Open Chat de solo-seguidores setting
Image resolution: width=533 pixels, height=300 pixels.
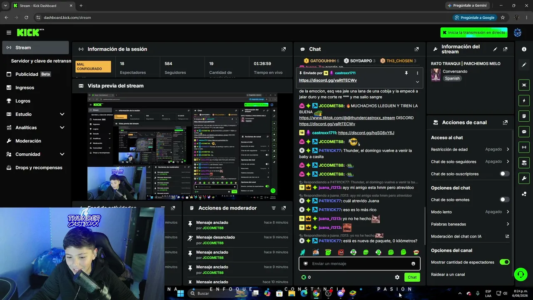pos(470,161)
